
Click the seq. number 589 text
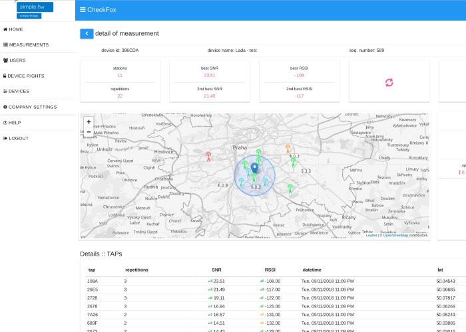[x=366, y=50]
